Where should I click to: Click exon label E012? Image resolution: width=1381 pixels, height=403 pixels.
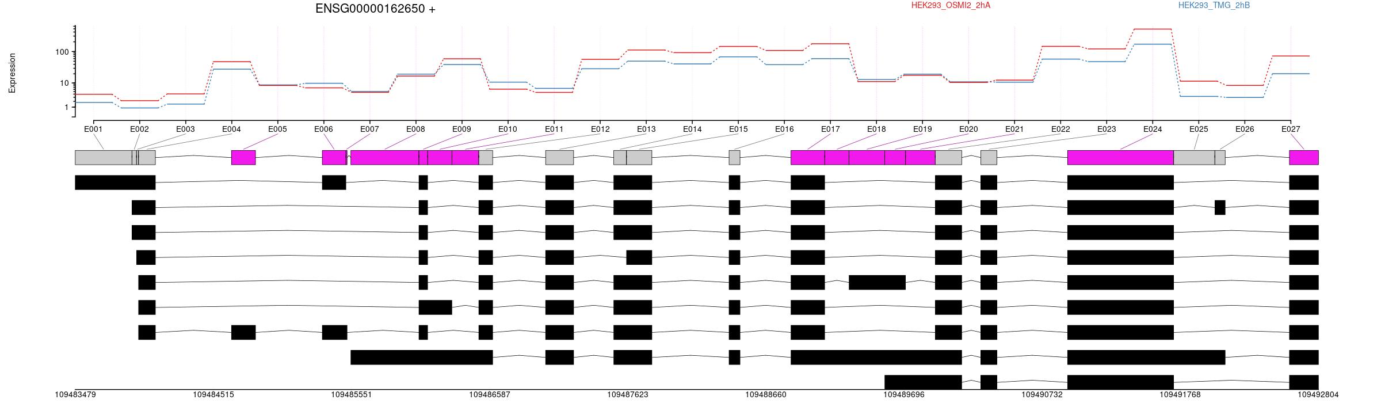point(600,129)
